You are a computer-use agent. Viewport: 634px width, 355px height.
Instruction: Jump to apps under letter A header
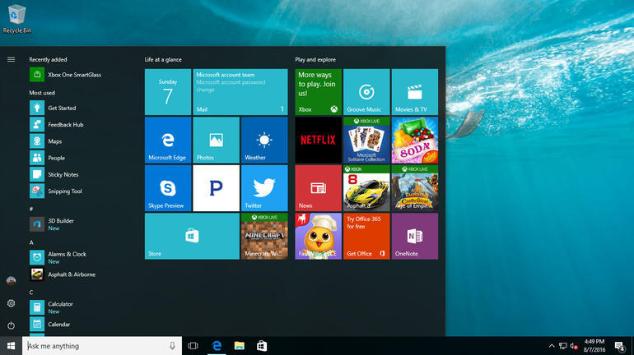coord(31,242)
